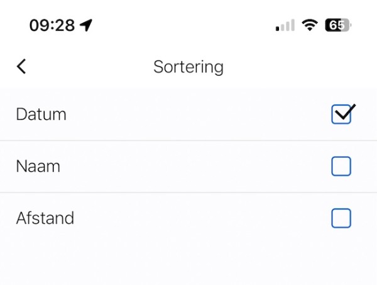Image resolution: width=377 pixels, height=285 pixels.
Task: Enable the Naam sorting checkbox
Action: point(341,166)
